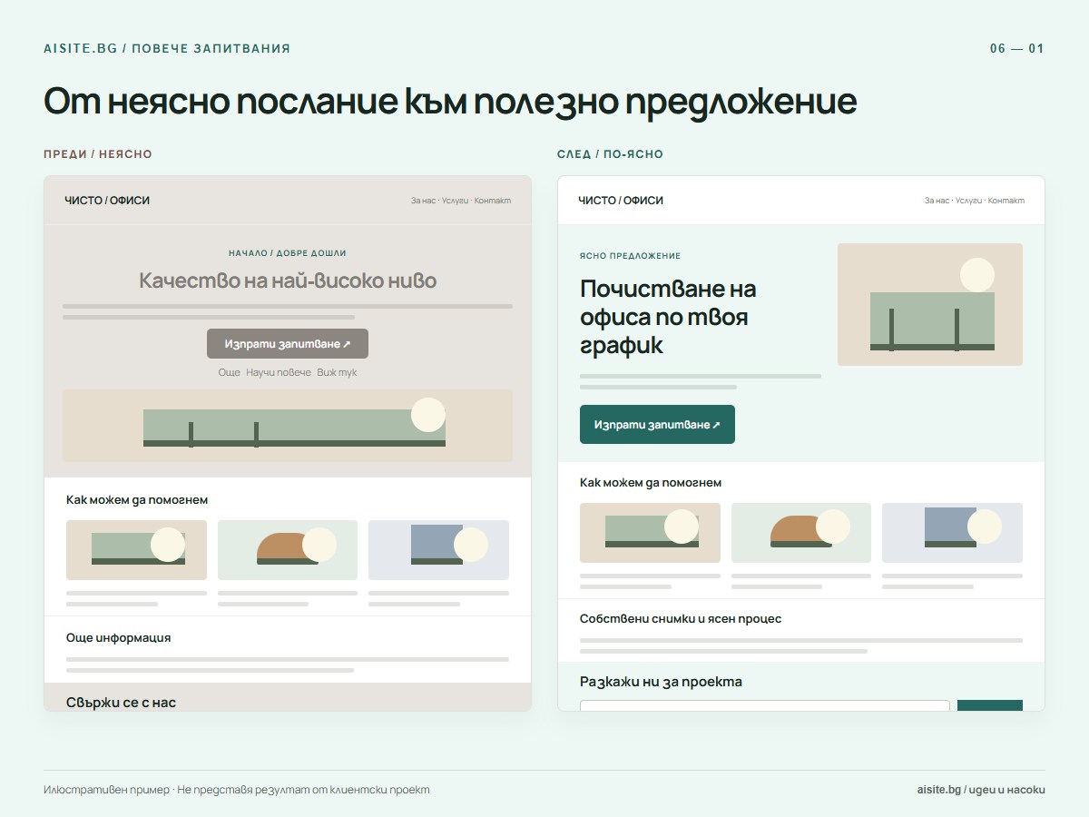Click 'Как можем да помогнем' in the before mockup
The image size is (1089, 817).
click(x=137, y=500)
